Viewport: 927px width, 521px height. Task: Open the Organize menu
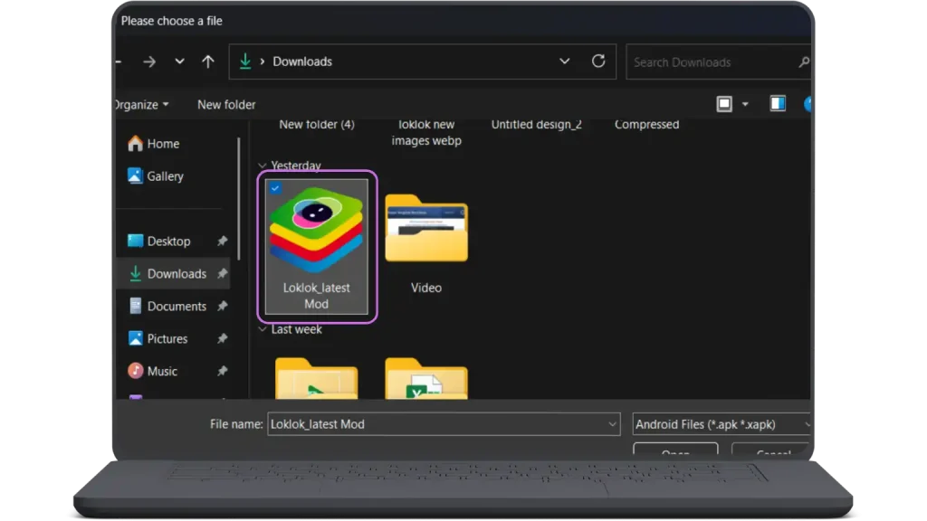click(140, 105)
